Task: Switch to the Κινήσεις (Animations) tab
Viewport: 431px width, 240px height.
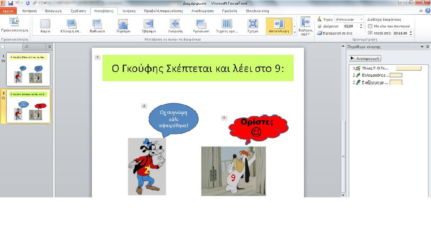Action: [129, 11]
